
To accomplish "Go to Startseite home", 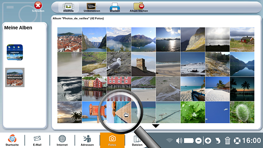I will tap(12, 140).
